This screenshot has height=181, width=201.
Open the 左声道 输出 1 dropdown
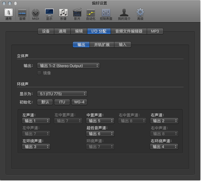(x=36, y=121)
